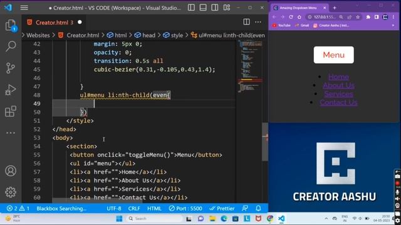Open the Source Control view
The height and width of the screenshot is (225, 401).
[11, 68]
